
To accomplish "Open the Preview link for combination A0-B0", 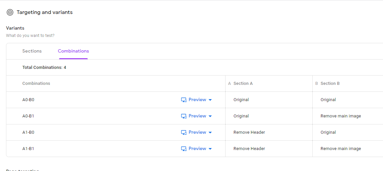I will pyautogui.click(x=198, y=99).
